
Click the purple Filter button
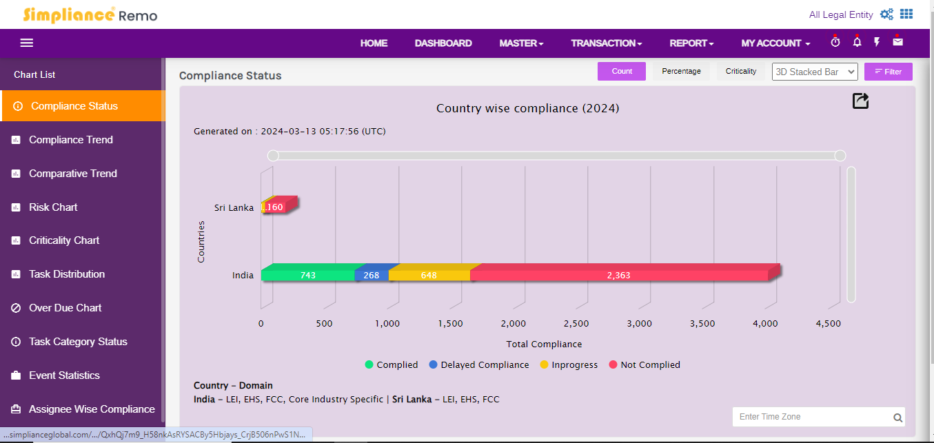tap(888, 72)
